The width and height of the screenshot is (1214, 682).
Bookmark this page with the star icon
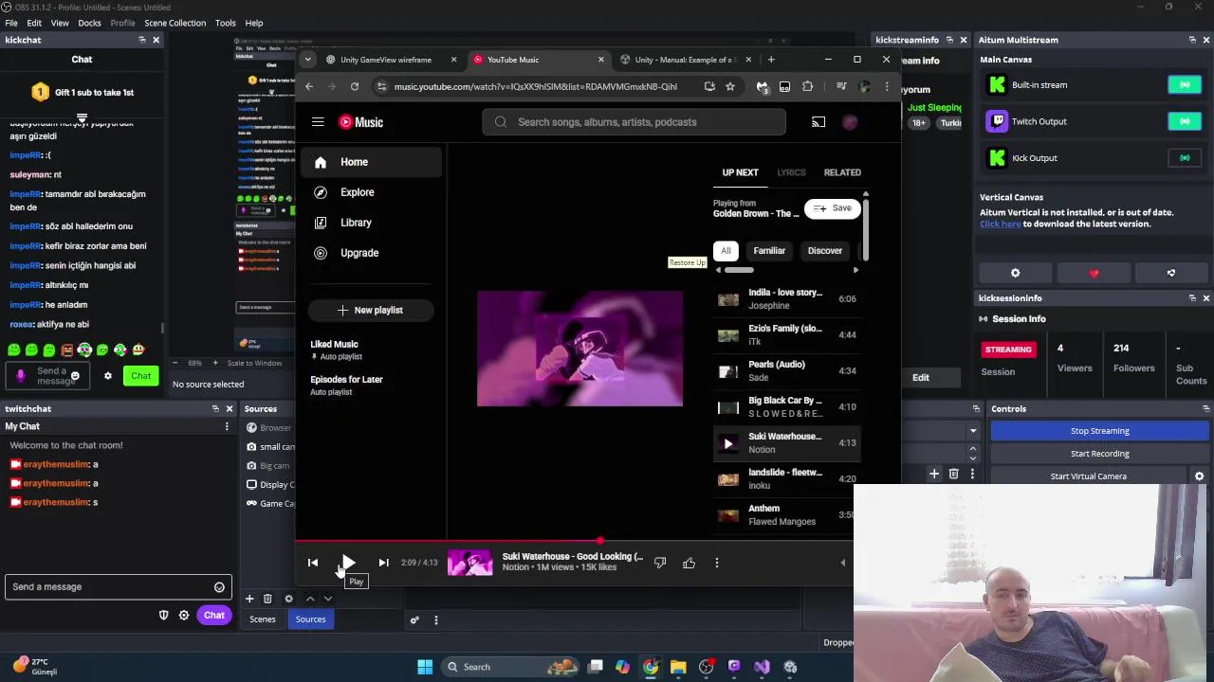coord(730,86)
